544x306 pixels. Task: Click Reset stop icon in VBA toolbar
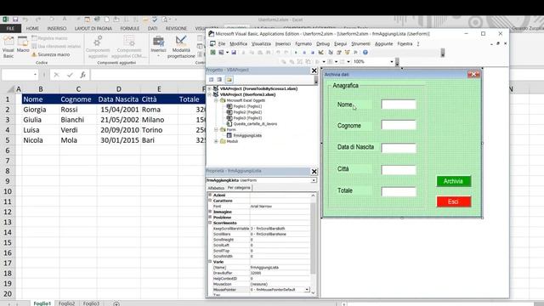[312, 53]
